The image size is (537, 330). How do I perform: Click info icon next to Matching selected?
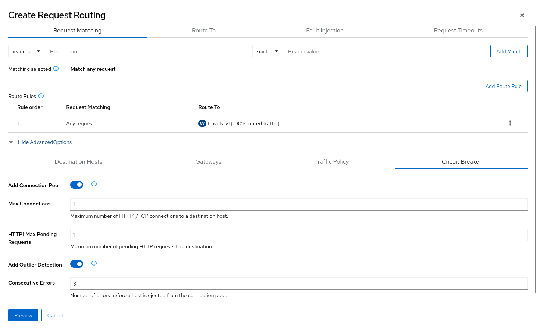coord(56,69)
